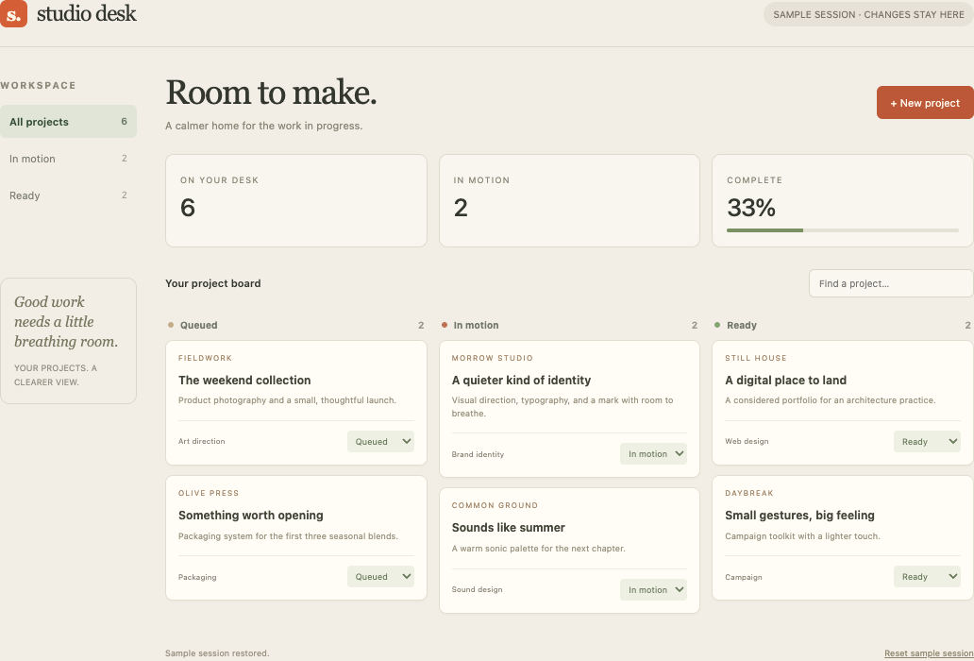Viewport: 974px width, 661px height.
Task: Open status dropdown for A digital place to land
Action: tap(928, 442)
